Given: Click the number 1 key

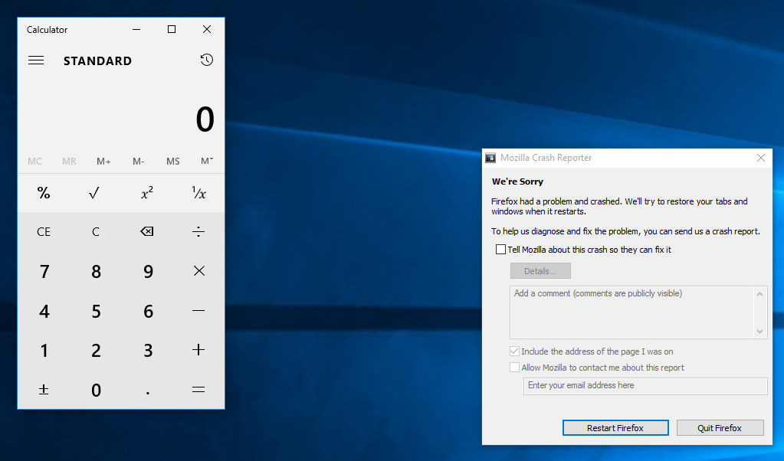Looking at the screenshot, I should point(44,350).
